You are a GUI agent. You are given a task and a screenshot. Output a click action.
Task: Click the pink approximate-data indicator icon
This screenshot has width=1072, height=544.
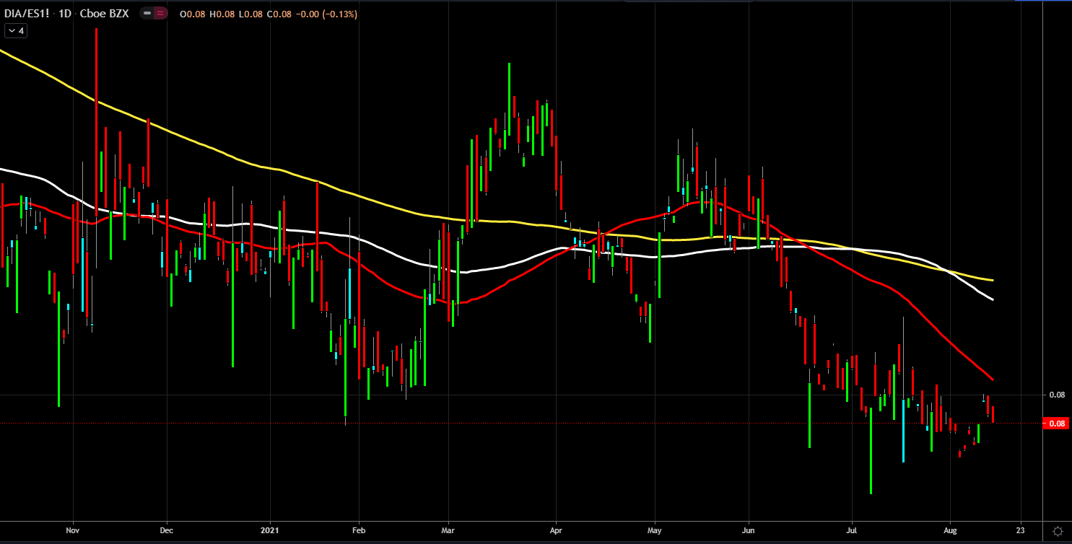[x=161, y=14]
